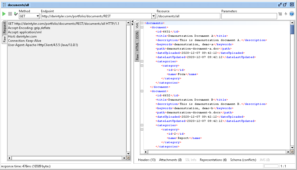The width and height of the screenshot is (297, 170).
Task: Click the Connection: Keep-Alive header line
Action: point(24,41)
